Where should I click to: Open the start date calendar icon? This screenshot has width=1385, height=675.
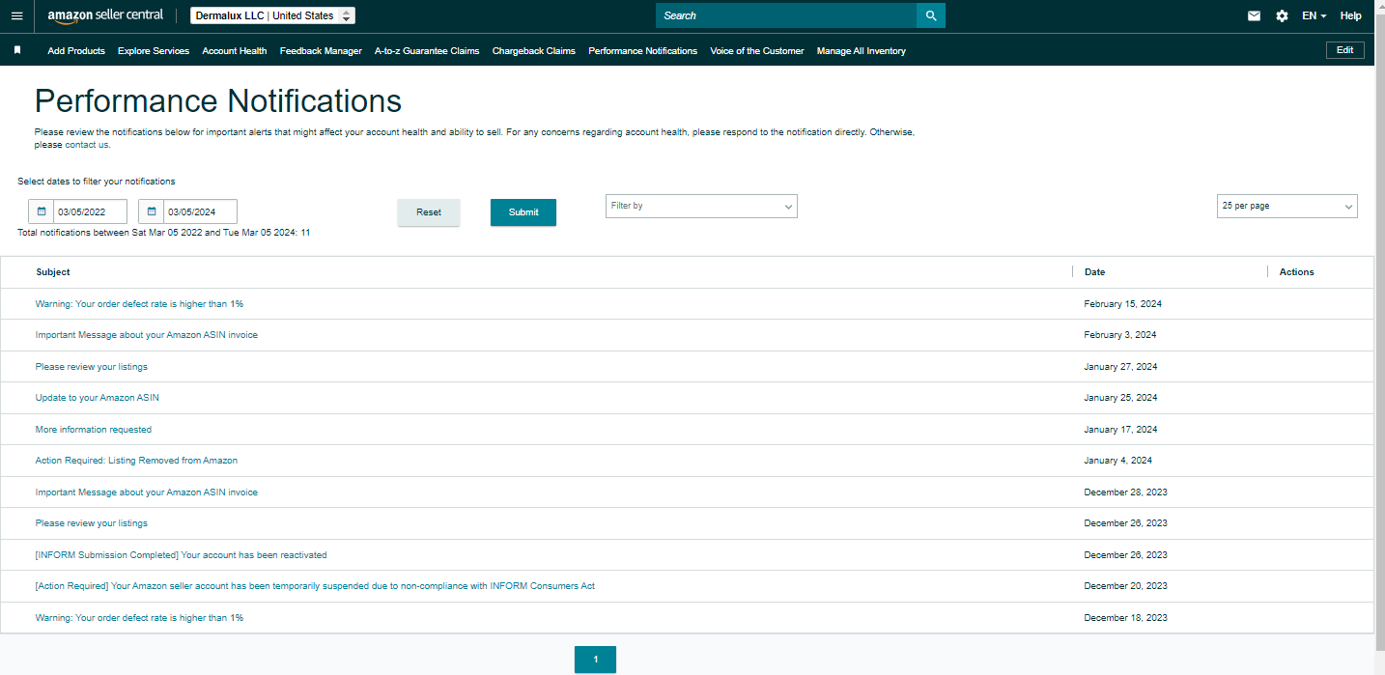pyautogui.click(x=42, y=211)
